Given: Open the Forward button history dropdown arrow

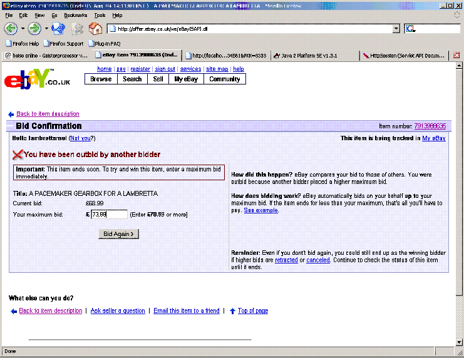Looking at the screenshot, I should pyautogui.click(x=46, y=29).
